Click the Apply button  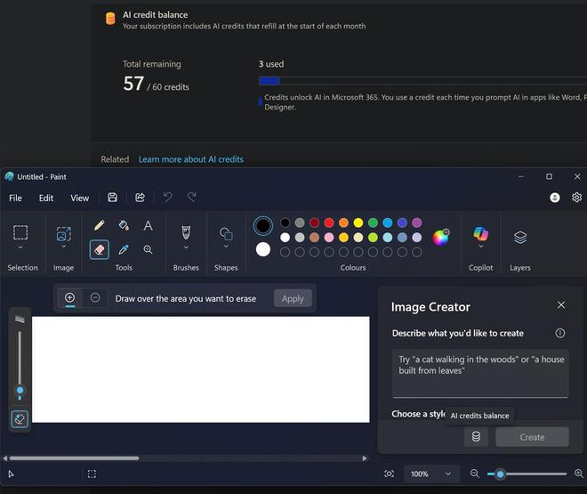point(293,298)
